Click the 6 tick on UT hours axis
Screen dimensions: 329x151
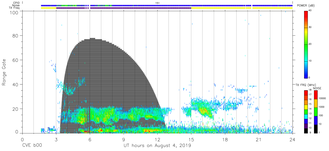(x=90, y=140)
